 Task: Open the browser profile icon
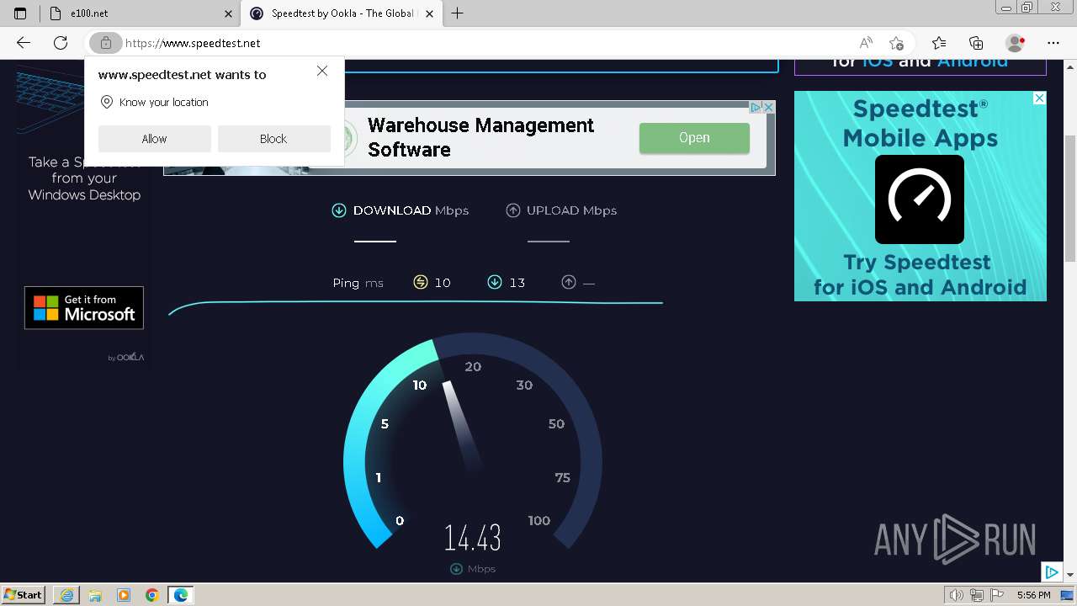click(1016, 43)
